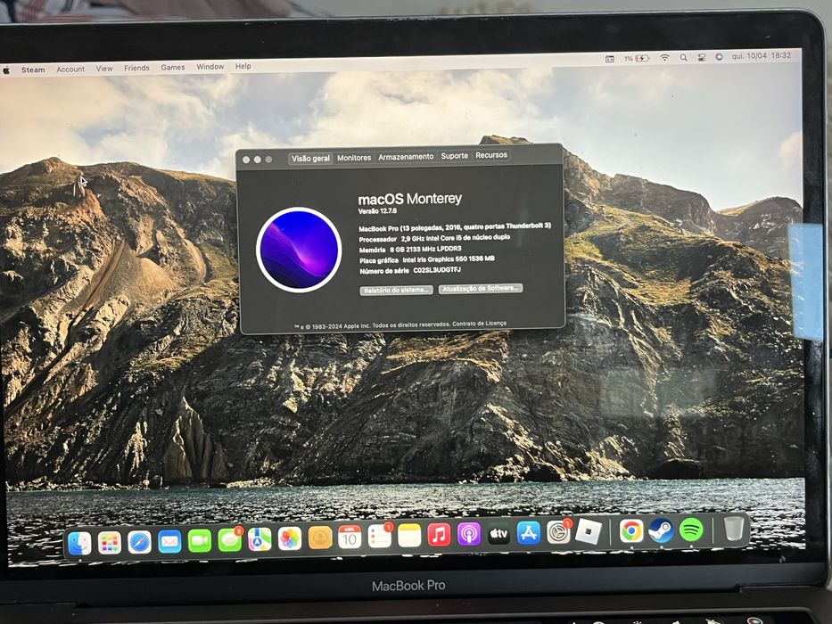The width and height of the screenshot is (832, 624).
Task: Open the Friends menu
Action: 136,68
